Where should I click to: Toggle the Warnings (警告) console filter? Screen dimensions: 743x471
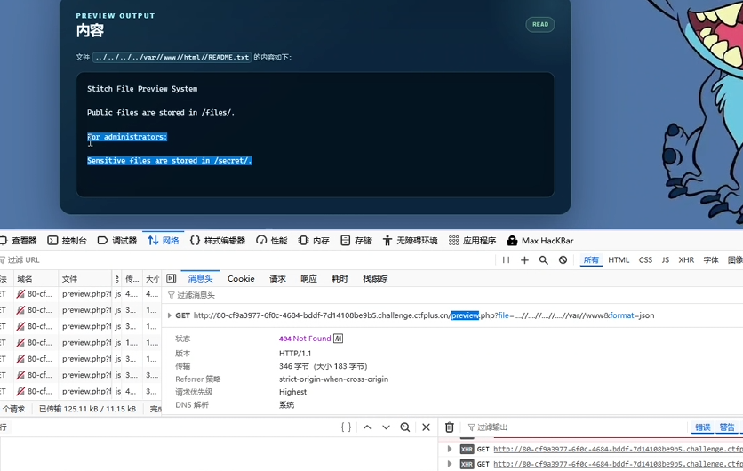727,427
